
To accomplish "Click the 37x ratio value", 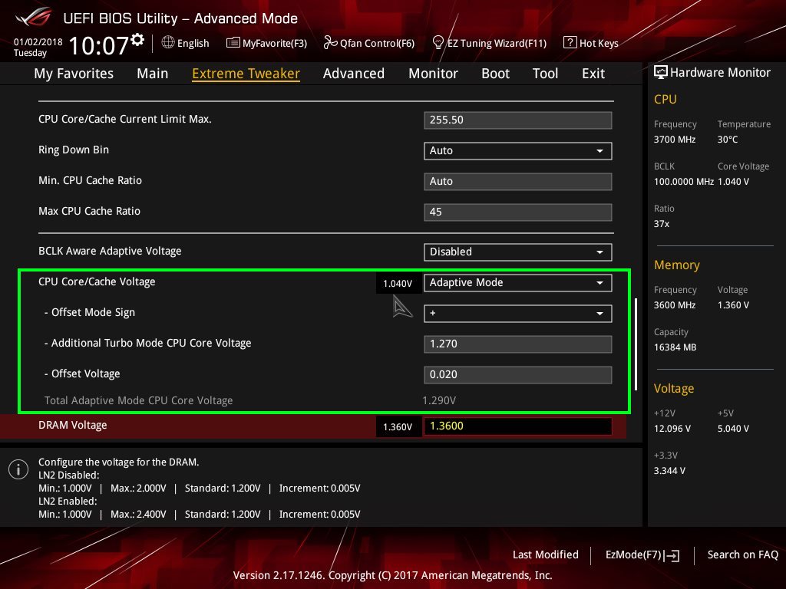I will [661, 224].
